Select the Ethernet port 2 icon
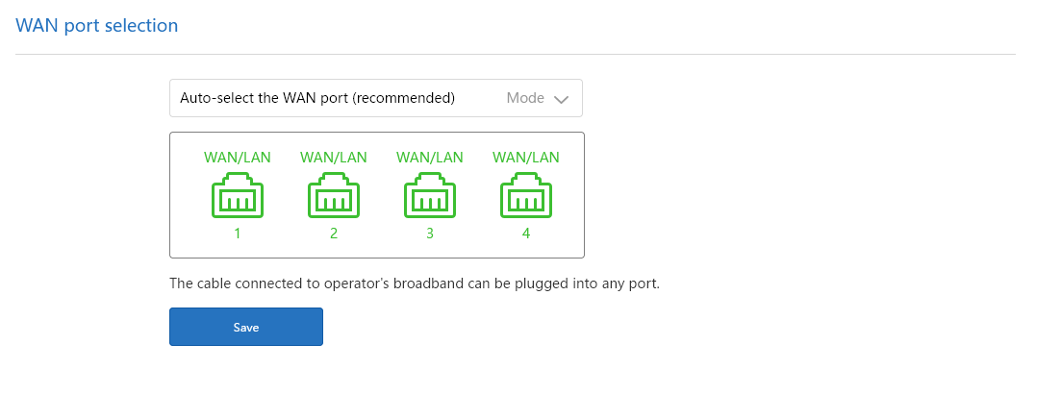This screenshot has height=394, width=1061. [x=334, y=197]
